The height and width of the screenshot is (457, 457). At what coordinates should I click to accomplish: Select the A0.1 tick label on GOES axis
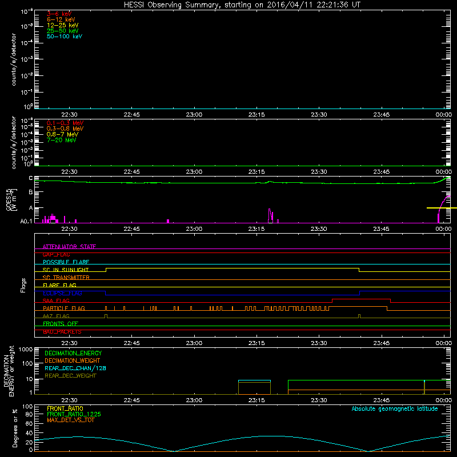click(26, 221)
